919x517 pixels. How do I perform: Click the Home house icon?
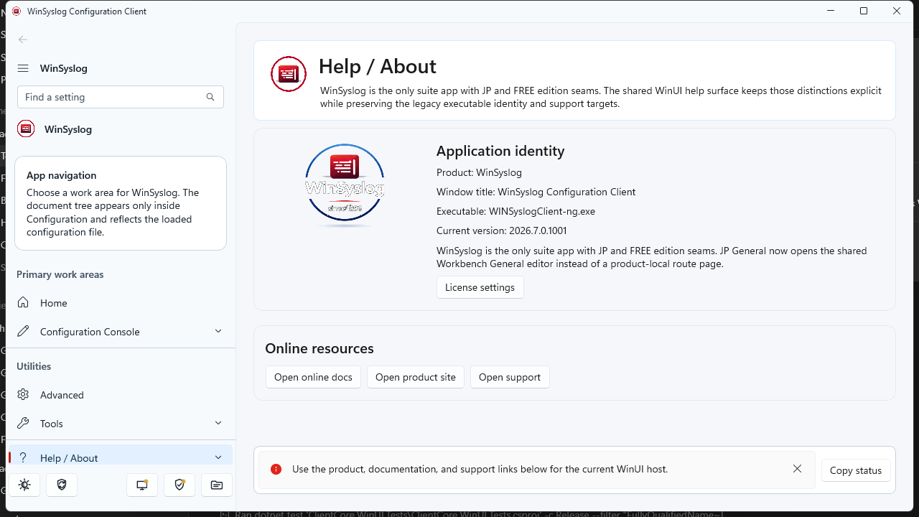23,303
